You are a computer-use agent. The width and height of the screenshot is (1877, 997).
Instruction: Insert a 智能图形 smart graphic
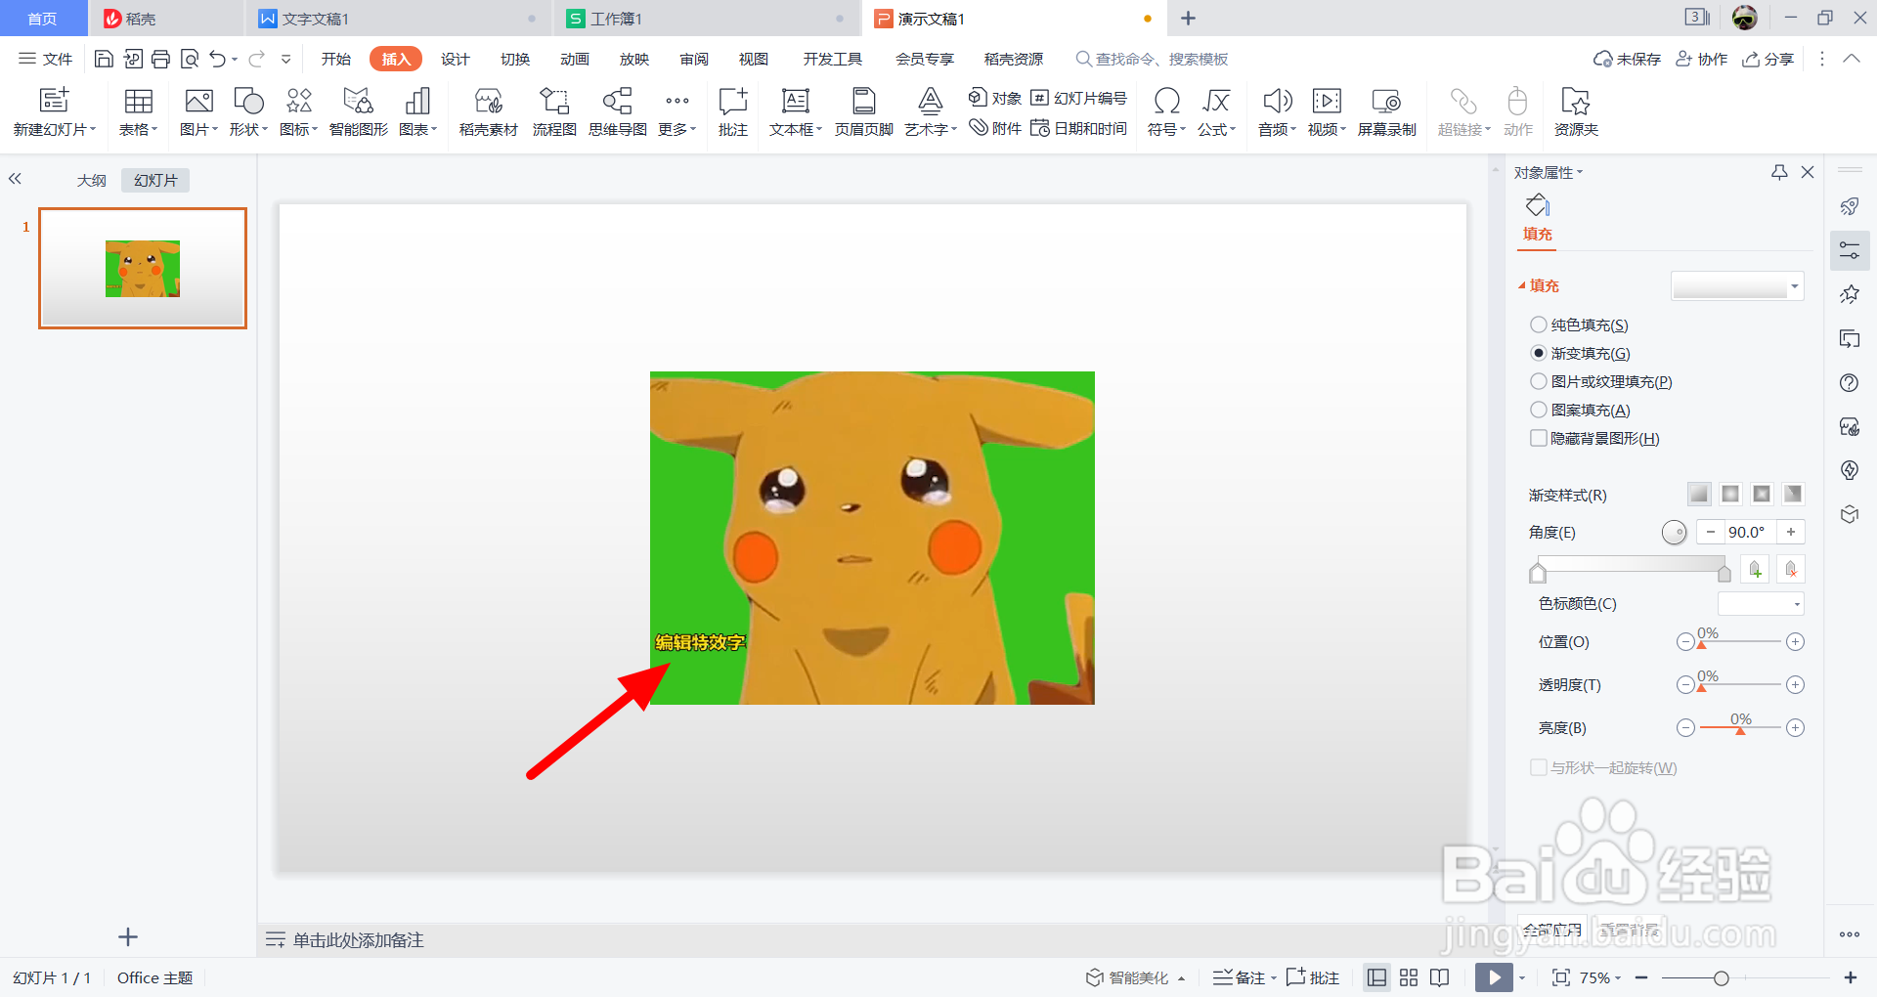tap(358, 111)
